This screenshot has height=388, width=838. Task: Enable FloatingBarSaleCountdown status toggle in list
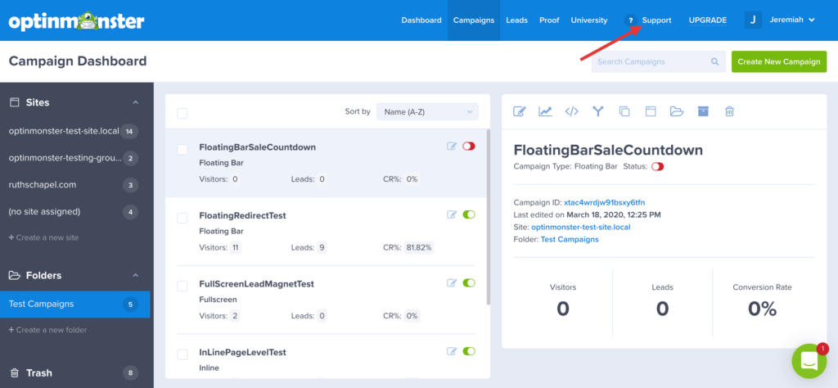pos(469,147)
